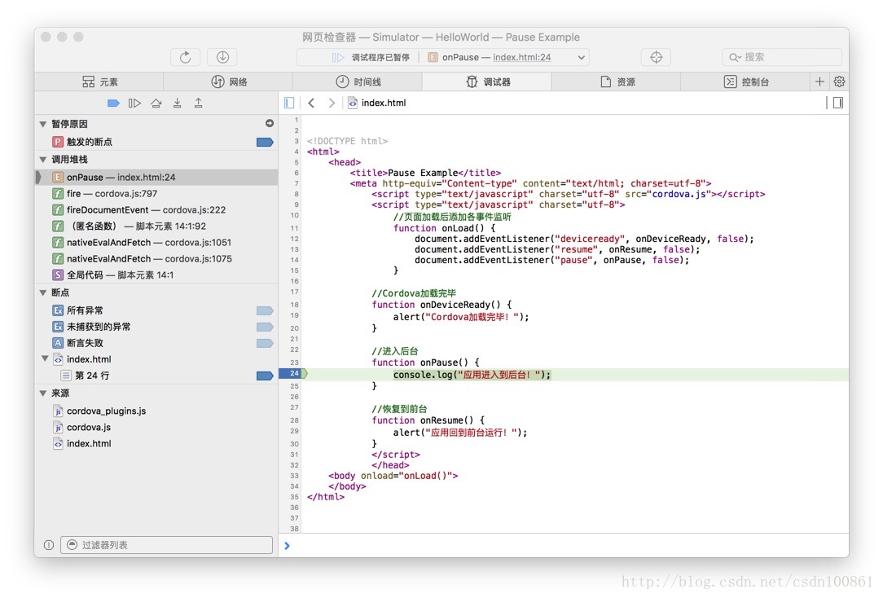Image resolution: width=883 pixels, height=598 pixels.
Task: Go back in source history
Action: click(x=311, y=103)
